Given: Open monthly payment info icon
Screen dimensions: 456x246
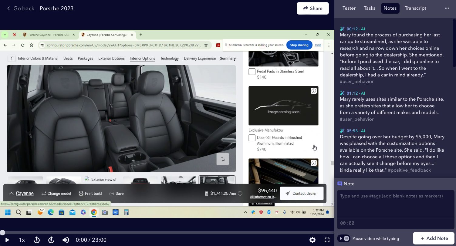Looking at the screenshot, I should tap(240, 193).
